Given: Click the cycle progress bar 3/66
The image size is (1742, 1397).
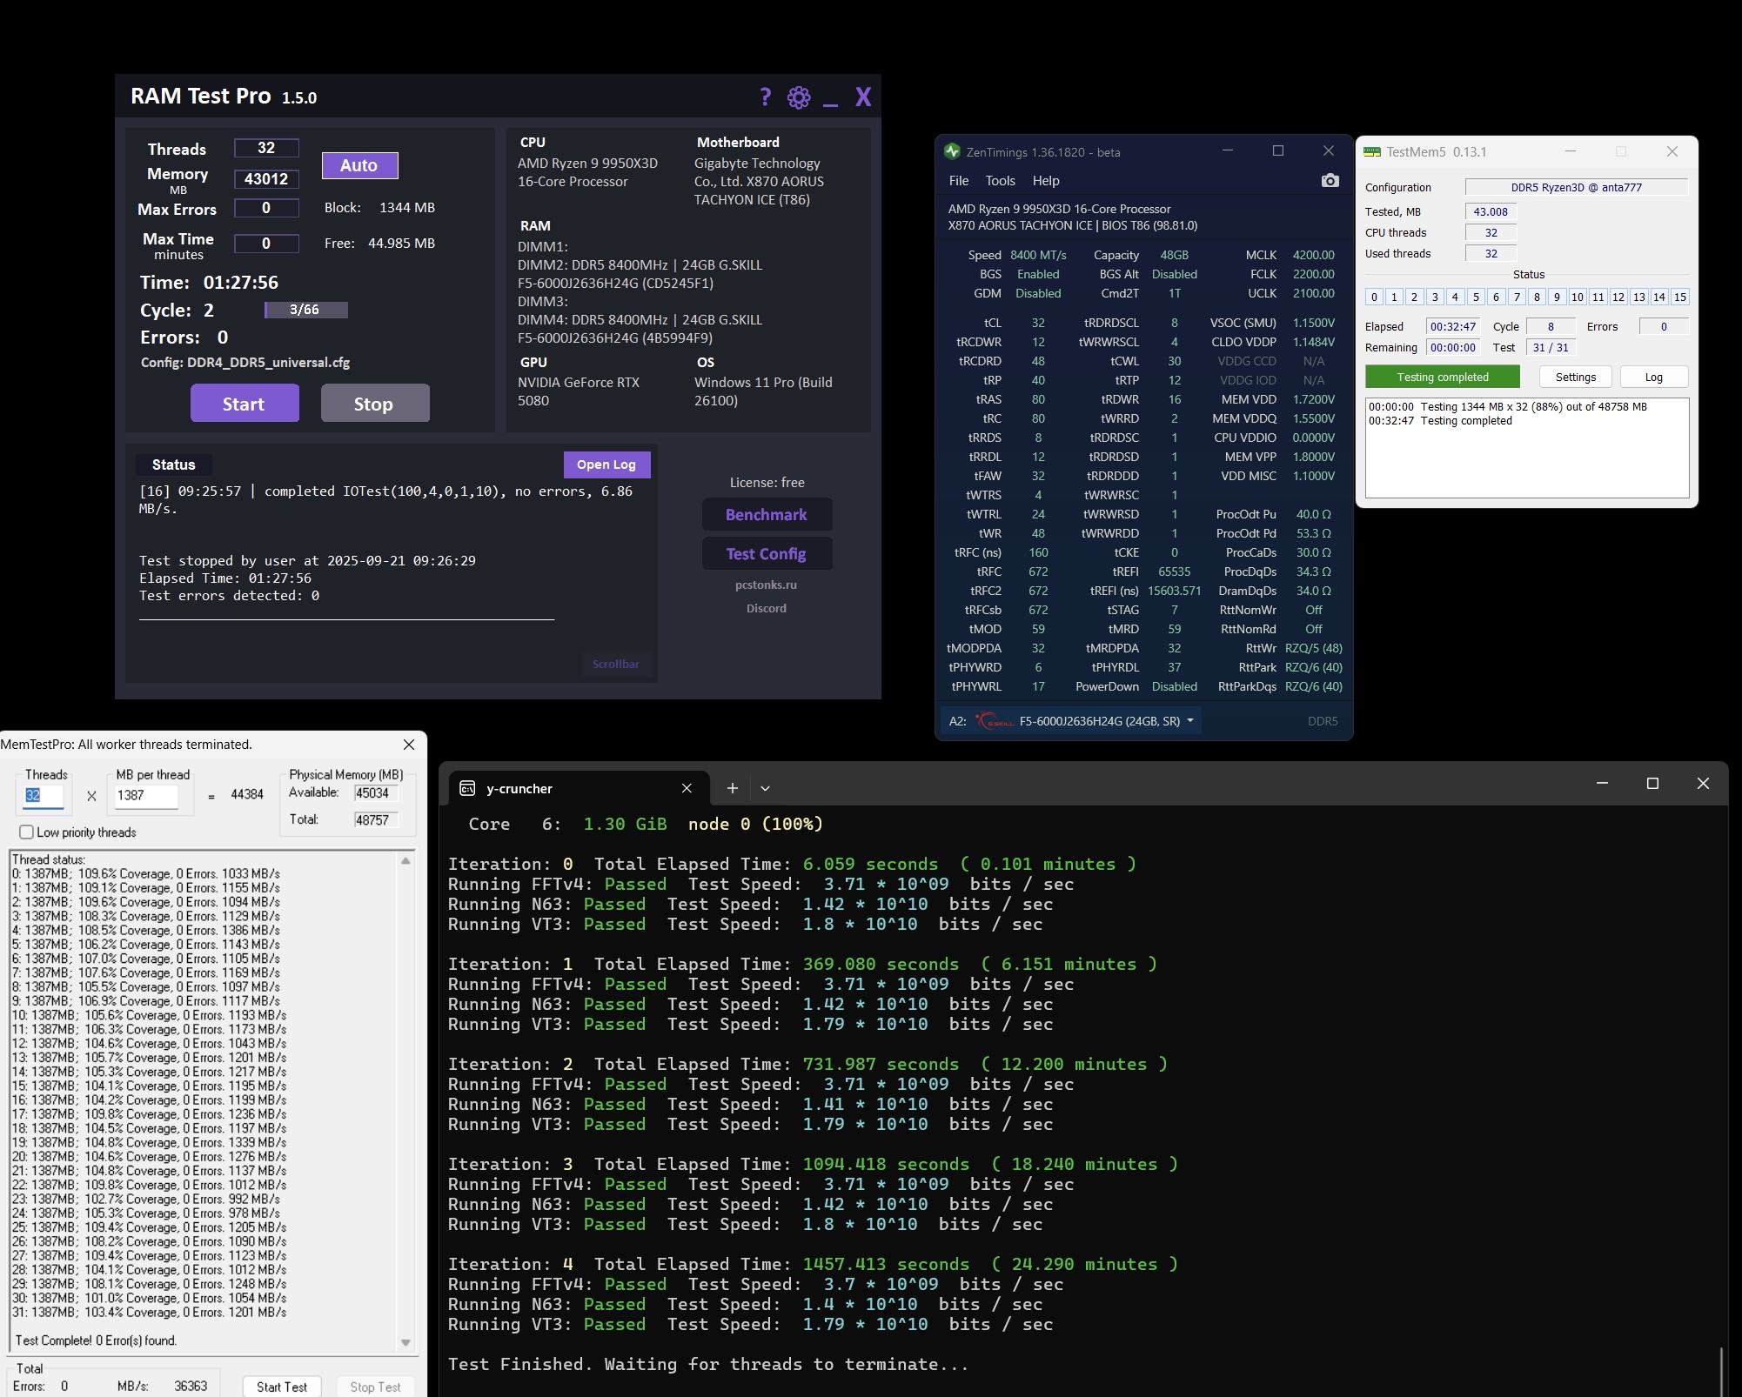Looking at the screenshot, I should [x=305, y=310].
